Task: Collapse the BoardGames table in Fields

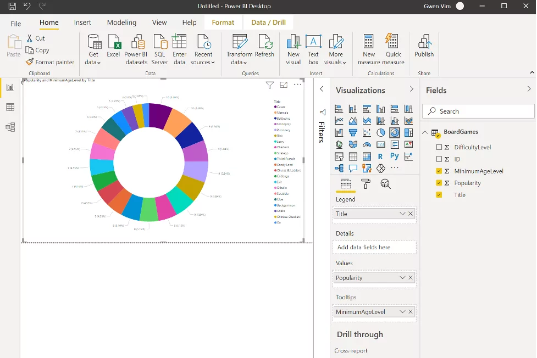Action: [x=425, y=132]
